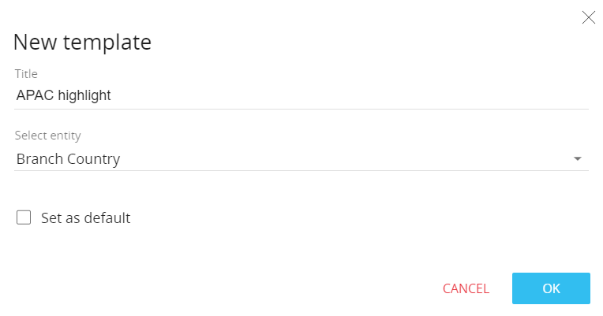Image resolution: width=603 pixels, height=316 pixels.
Task: Click the 'New template' dialog heading
Action: pyautogui.click(x=82, y=42)
